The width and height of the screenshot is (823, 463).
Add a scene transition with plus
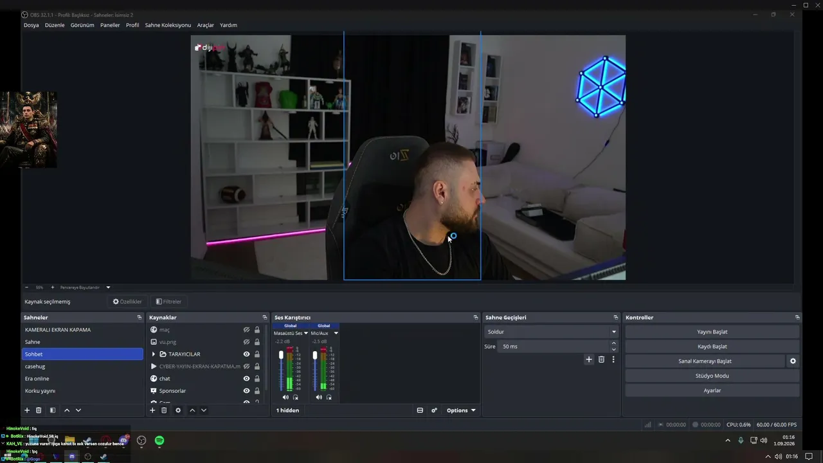(x=588, y=359)
